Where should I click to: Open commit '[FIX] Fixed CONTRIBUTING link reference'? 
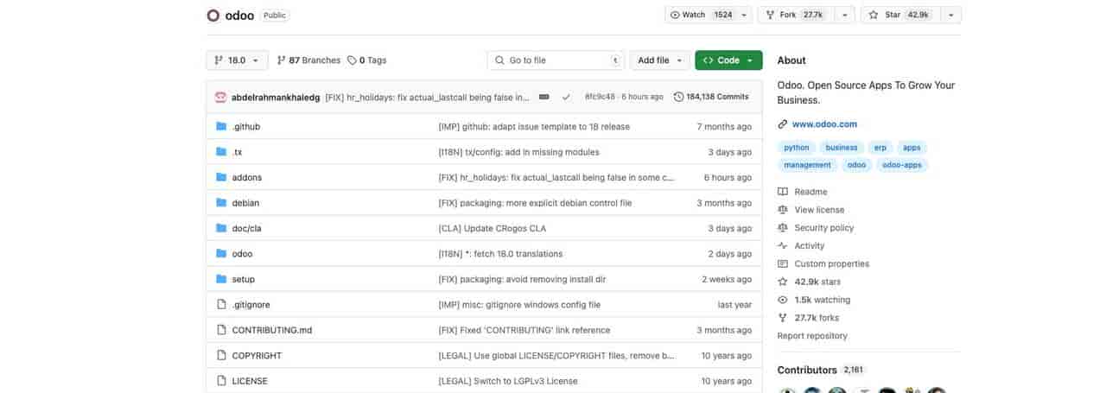[x=524, y=330]
